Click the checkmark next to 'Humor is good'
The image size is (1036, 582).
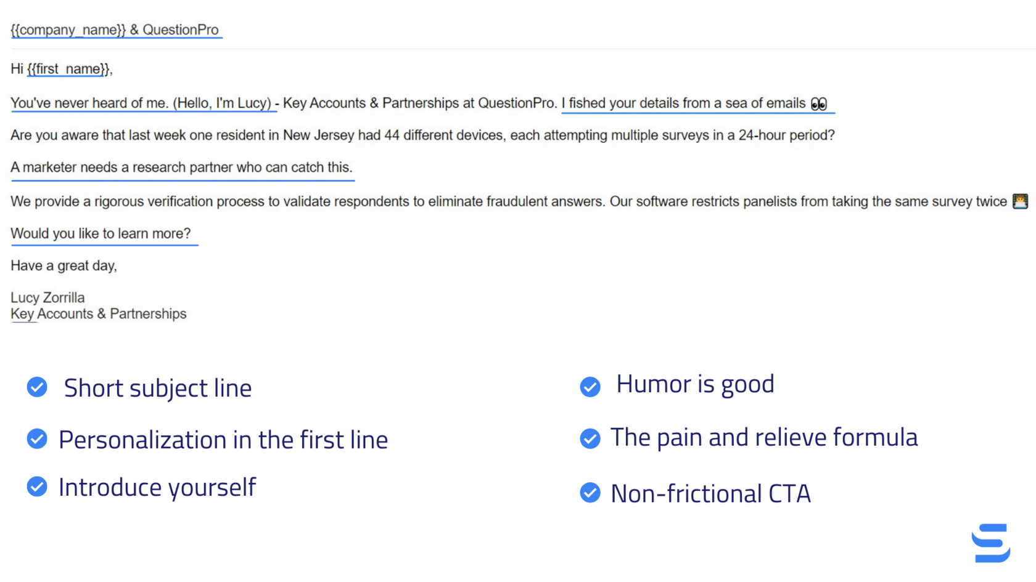pos(590,387)
